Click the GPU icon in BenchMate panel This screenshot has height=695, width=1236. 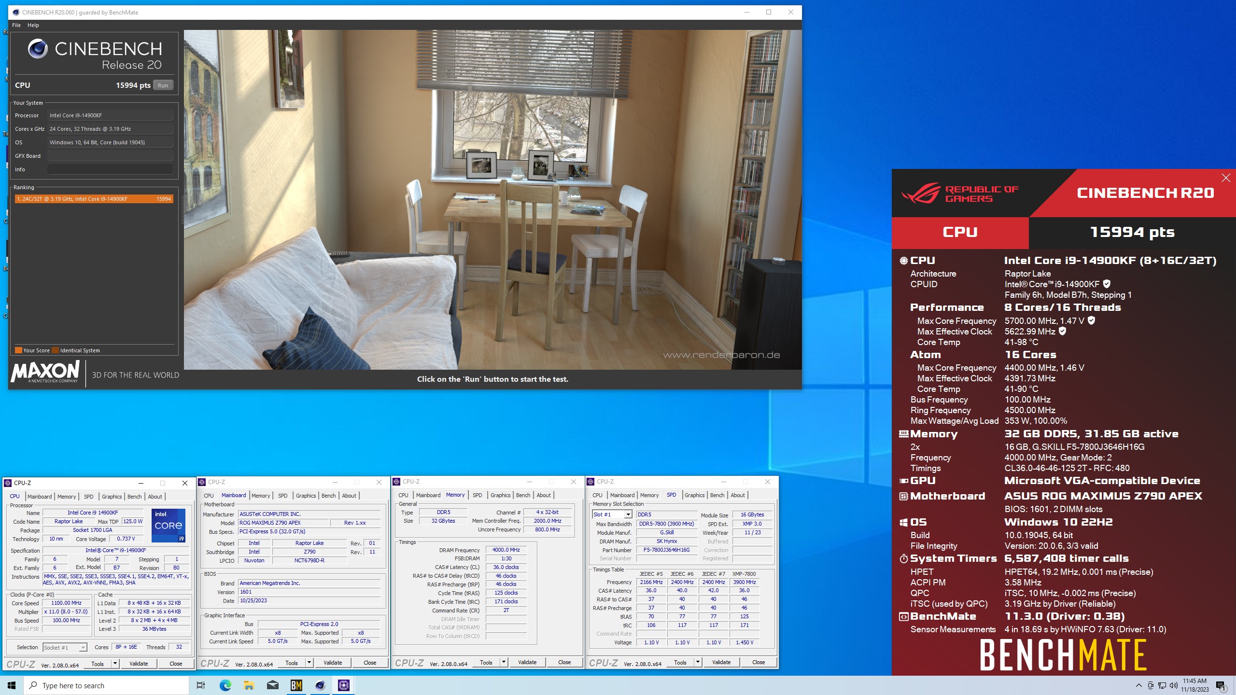click(903, 481)
